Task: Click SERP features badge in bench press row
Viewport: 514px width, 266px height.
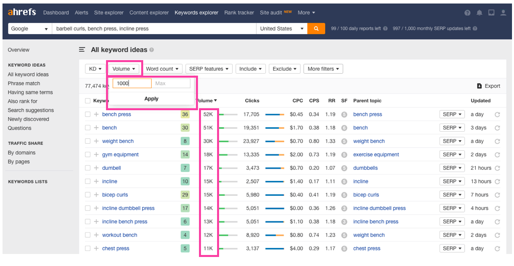Action: 344,114
